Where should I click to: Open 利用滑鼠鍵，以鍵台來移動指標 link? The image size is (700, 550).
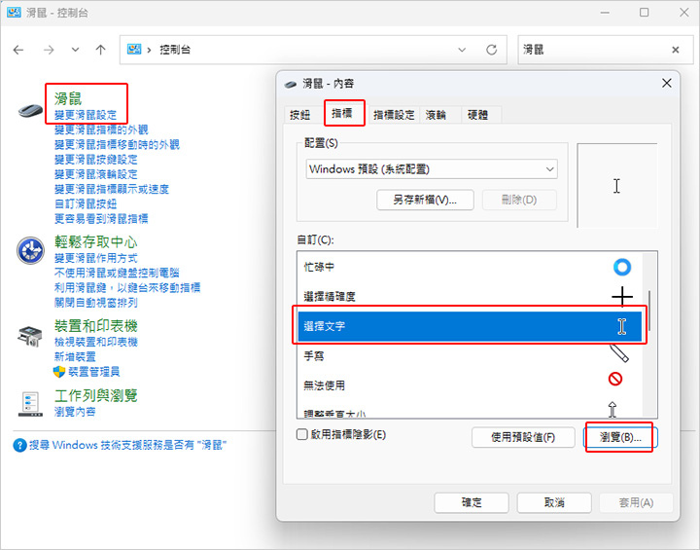pyautogui.click(x=127, y=287)
